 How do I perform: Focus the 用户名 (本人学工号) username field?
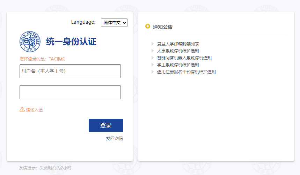tap(70, 71)
